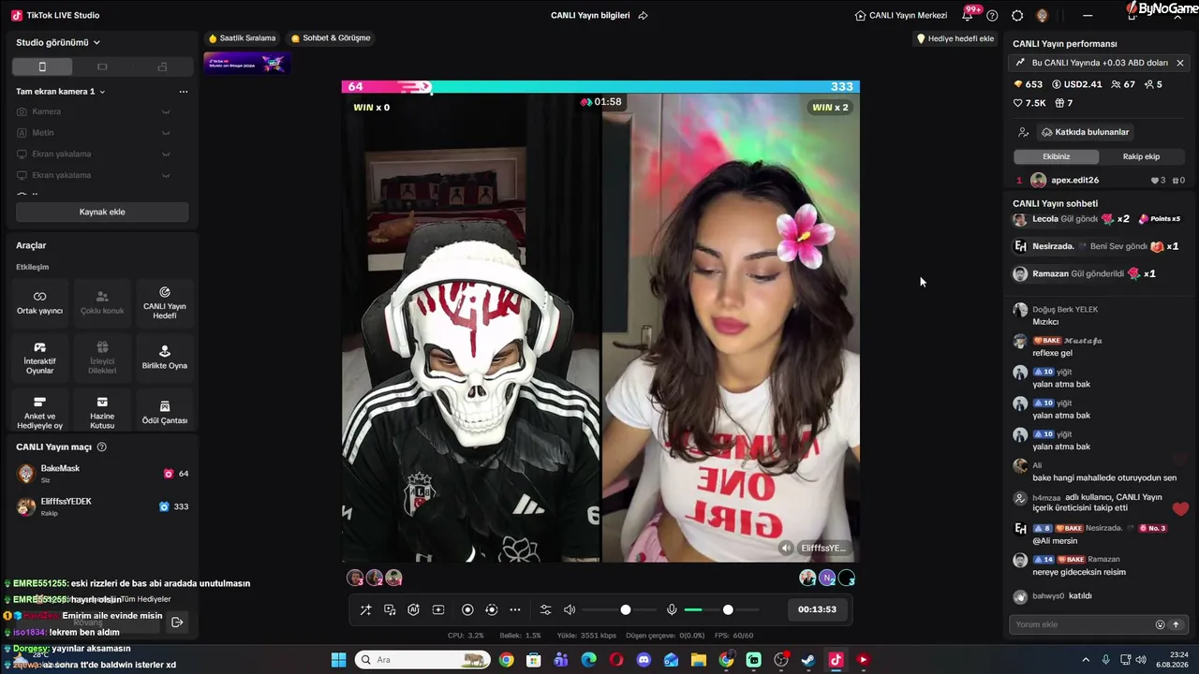Toggle visibility of Kamera source
This screenshot has width=1199, height=674.
click(166, 112)
